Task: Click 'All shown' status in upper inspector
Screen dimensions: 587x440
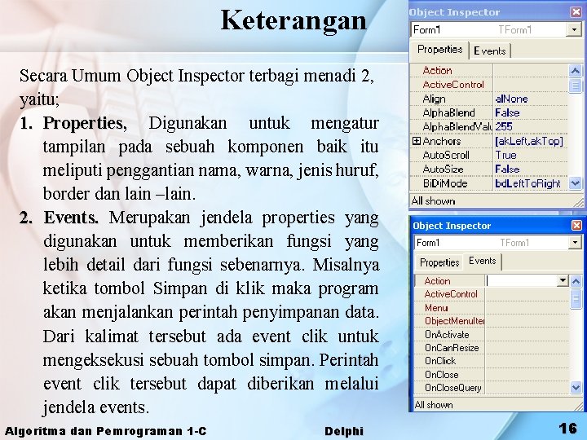Action: click(x=433, y=201)
